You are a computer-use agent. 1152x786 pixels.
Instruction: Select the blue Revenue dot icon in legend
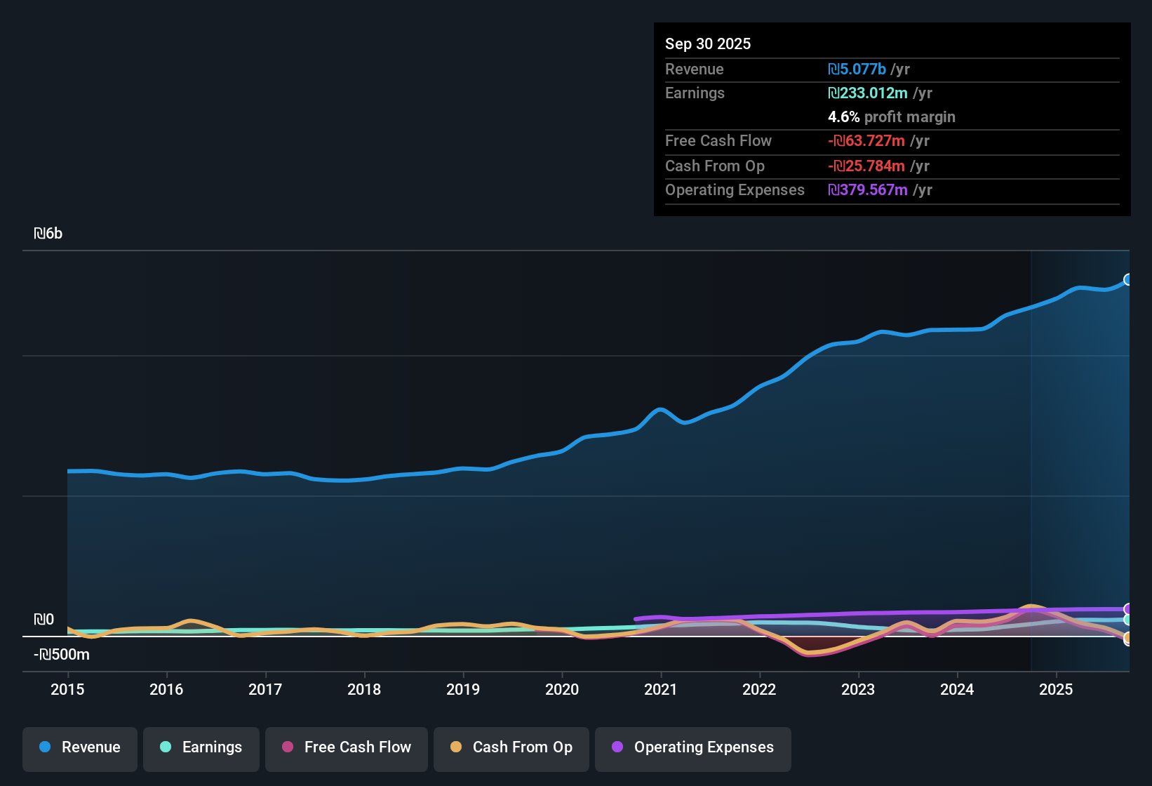click(x=45, y=747)
